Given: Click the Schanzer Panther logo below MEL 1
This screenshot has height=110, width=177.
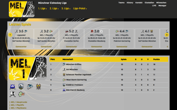Looking at the screenshot, I should click(38, 87).
